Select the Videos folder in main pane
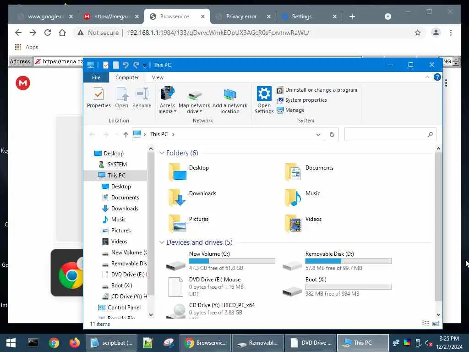 (303, 223)
